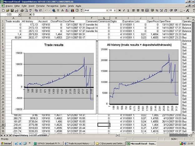This screenshot has height=146, width=195.
Task: Click cell A1 'Trade results'
Action: 13,21
